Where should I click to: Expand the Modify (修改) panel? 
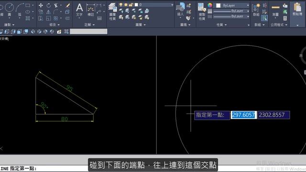[x=55, y=25]
